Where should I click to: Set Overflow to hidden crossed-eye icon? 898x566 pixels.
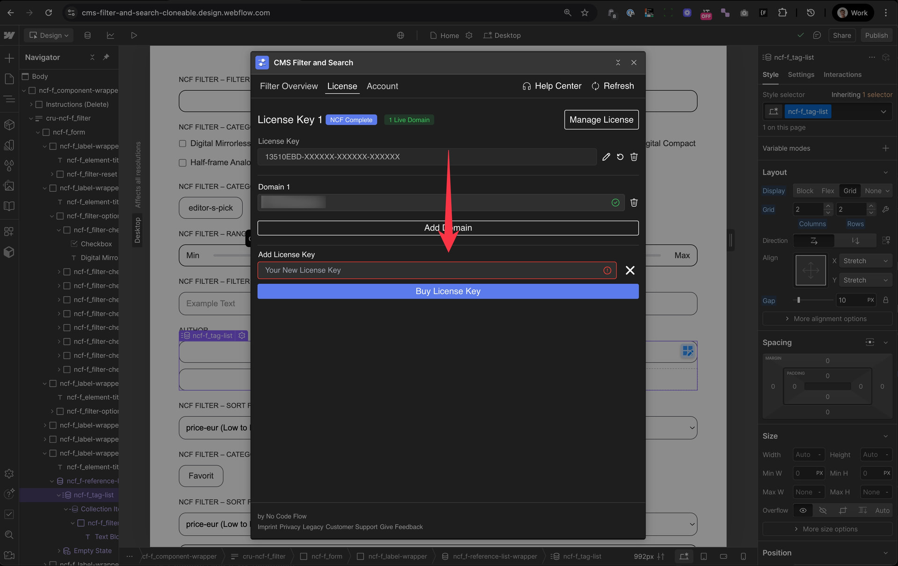823,511
